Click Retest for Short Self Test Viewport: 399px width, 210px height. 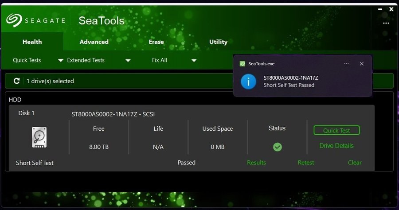[306, 163]
